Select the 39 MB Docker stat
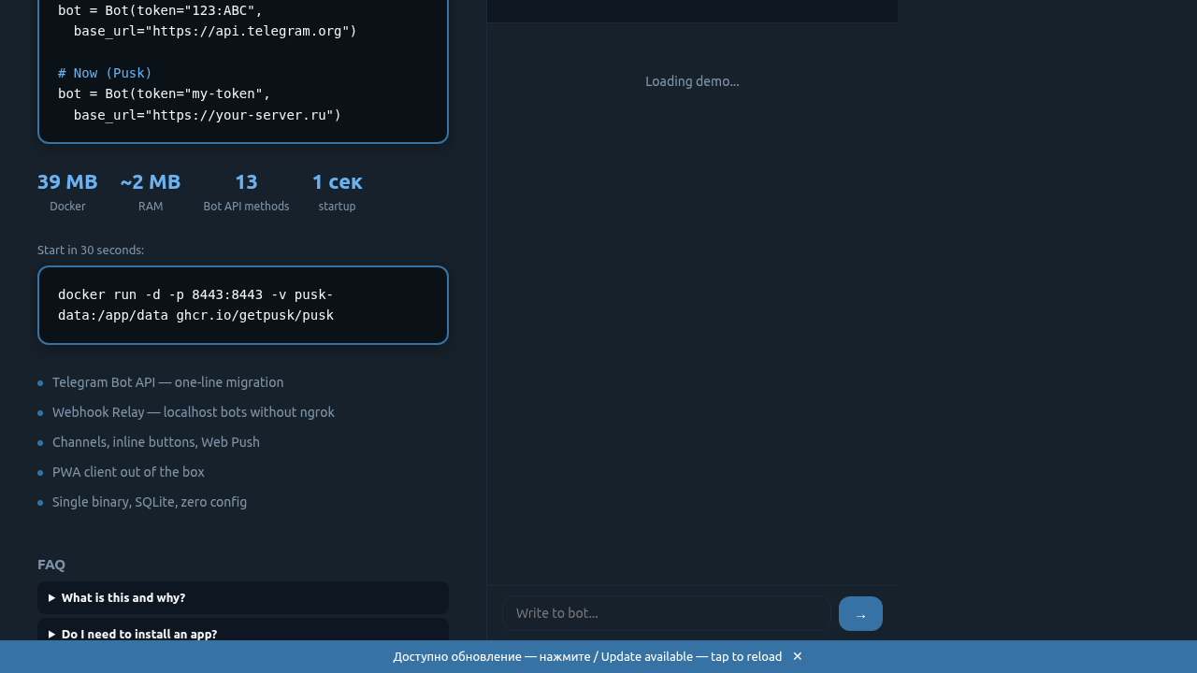Image resolution: width=1197 pixels, height=673 pixels. (67, 192)
